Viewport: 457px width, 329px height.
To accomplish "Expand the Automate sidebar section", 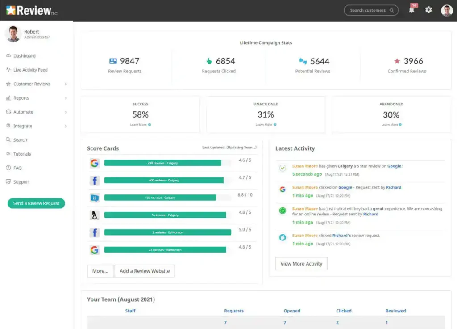I will click(x=66, y=112).
